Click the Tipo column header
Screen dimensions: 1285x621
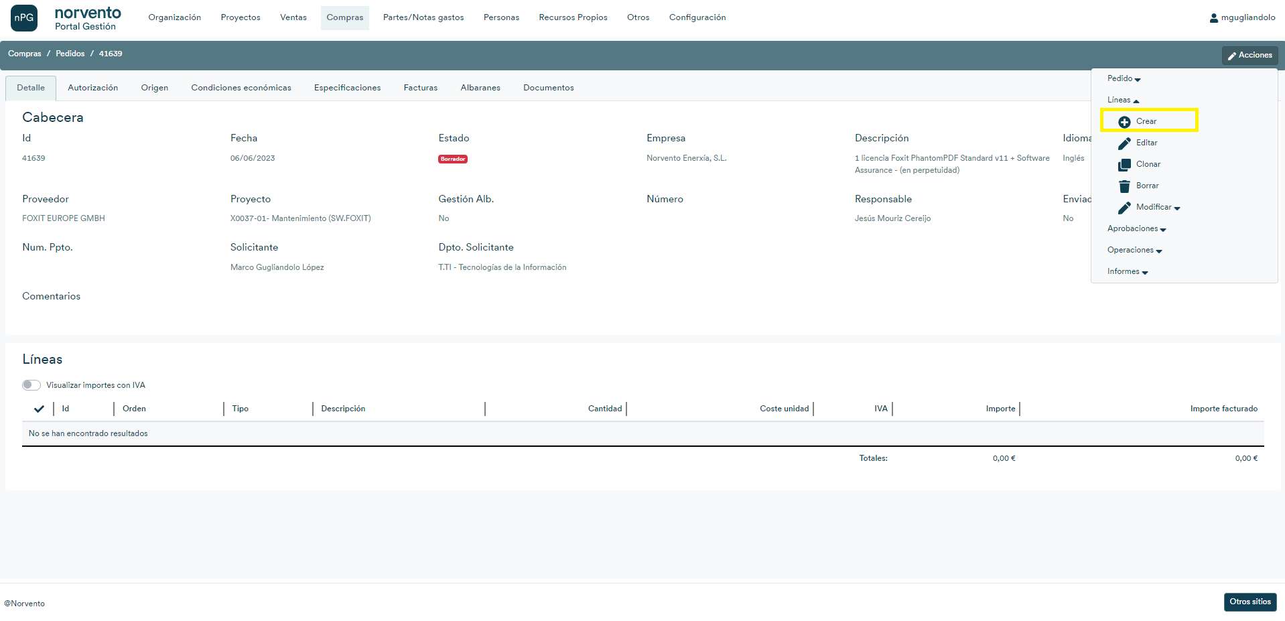coord(240,409)
